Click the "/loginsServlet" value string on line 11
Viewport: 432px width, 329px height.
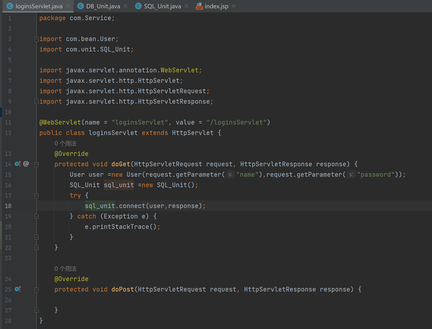pyautogui.click(x=236, y=122)
